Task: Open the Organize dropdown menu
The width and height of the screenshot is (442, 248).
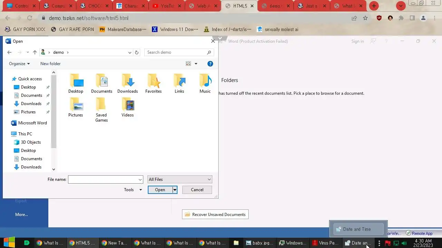Action: coord(19,64)
